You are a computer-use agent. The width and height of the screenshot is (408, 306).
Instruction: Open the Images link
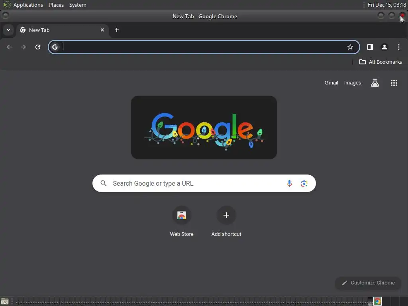pos(352,83)
